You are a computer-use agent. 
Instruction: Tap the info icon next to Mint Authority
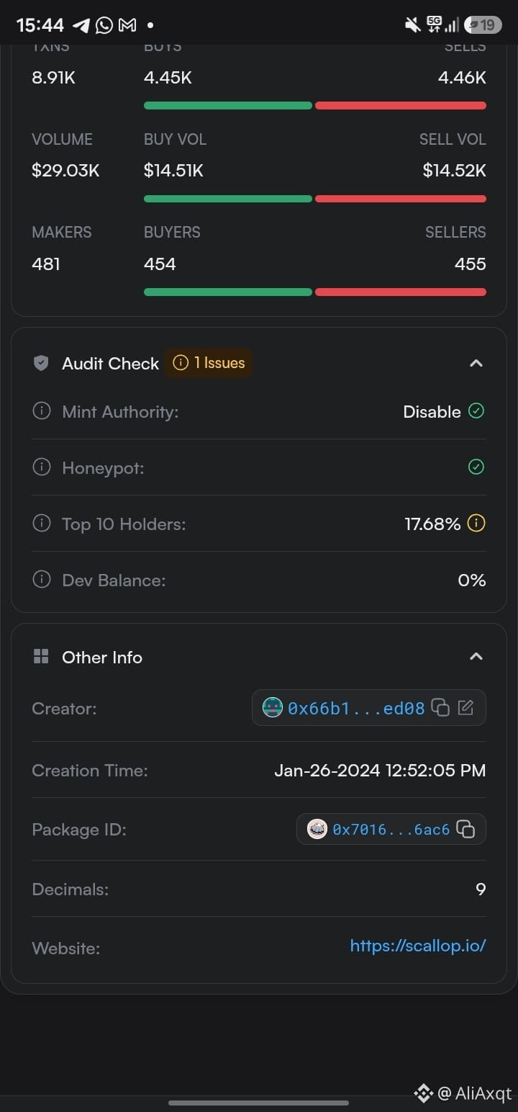coord(42,411)
